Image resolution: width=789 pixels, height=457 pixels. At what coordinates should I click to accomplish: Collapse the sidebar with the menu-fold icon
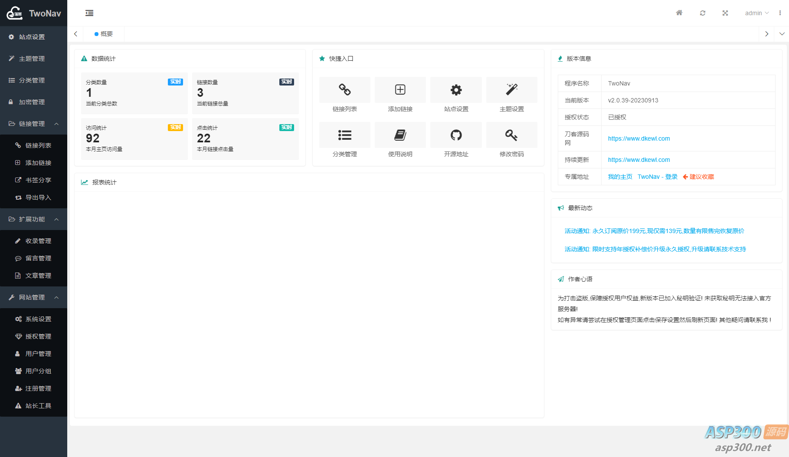(89, 13)
